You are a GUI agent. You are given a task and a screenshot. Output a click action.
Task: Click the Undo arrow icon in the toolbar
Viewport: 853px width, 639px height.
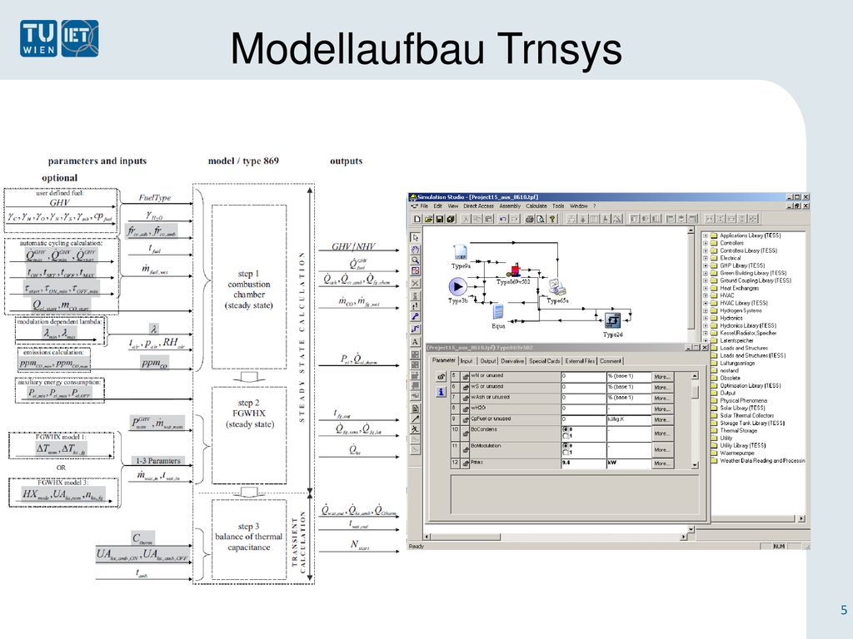(x=503, y=219)
